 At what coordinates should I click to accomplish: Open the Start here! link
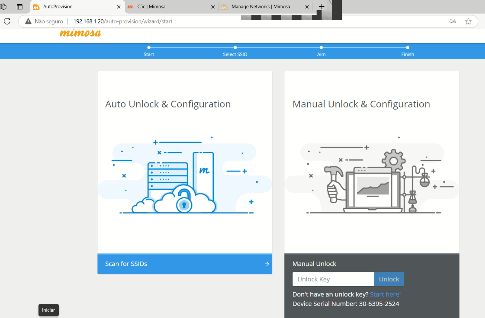(385, 294)
